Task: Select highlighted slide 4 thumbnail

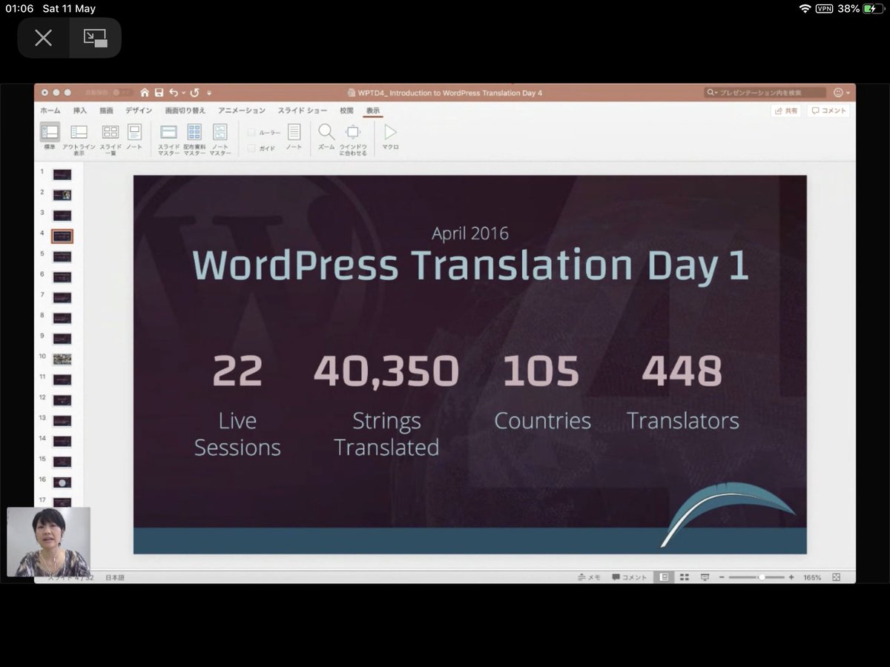Action: (62, 236)
